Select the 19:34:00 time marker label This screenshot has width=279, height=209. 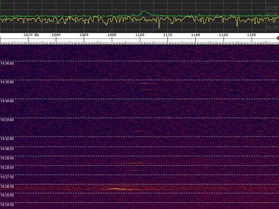pos(7,101)
